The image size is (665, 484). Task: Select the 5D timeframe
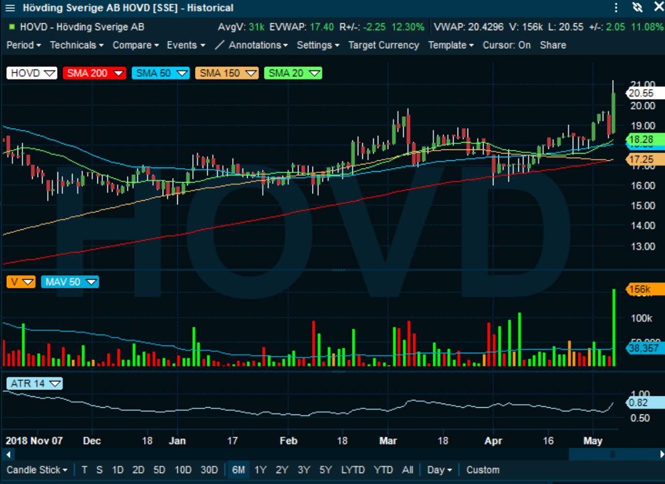[159, 470]
